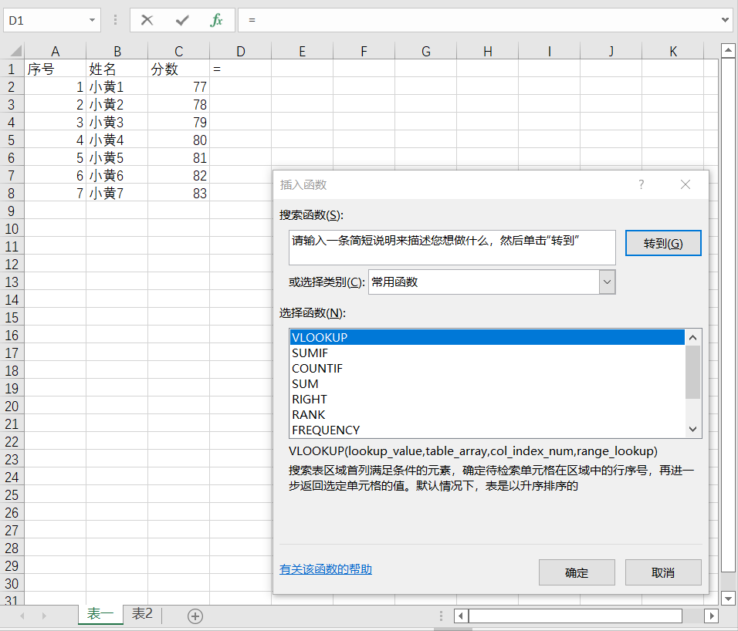Select column H header

tap(488, 51)
